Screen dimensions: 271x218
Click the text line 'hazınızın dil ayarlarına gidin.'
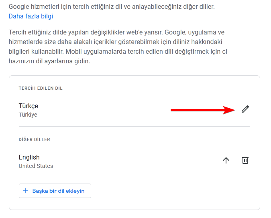point(49,62)
